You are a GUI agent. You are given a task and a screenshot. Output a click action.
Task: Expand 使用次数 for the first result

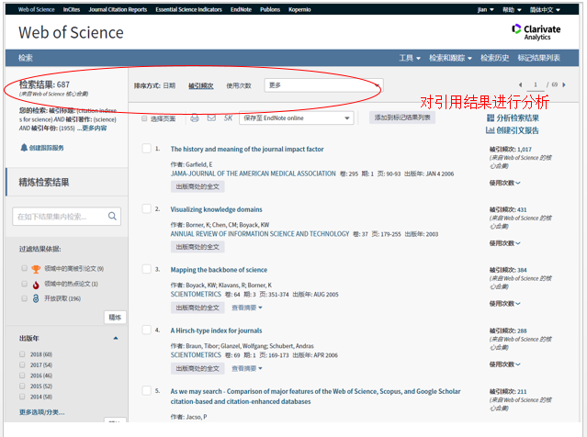(504, 183)
